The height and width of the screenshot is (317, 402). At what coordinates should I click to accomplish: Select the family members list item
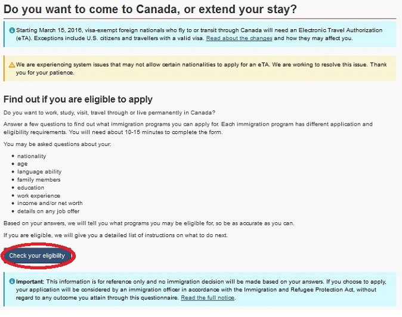pos(39,179)
